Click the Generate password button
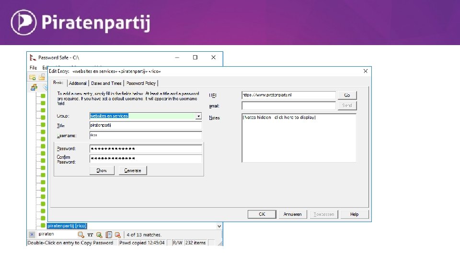 (x=133, y=170)
